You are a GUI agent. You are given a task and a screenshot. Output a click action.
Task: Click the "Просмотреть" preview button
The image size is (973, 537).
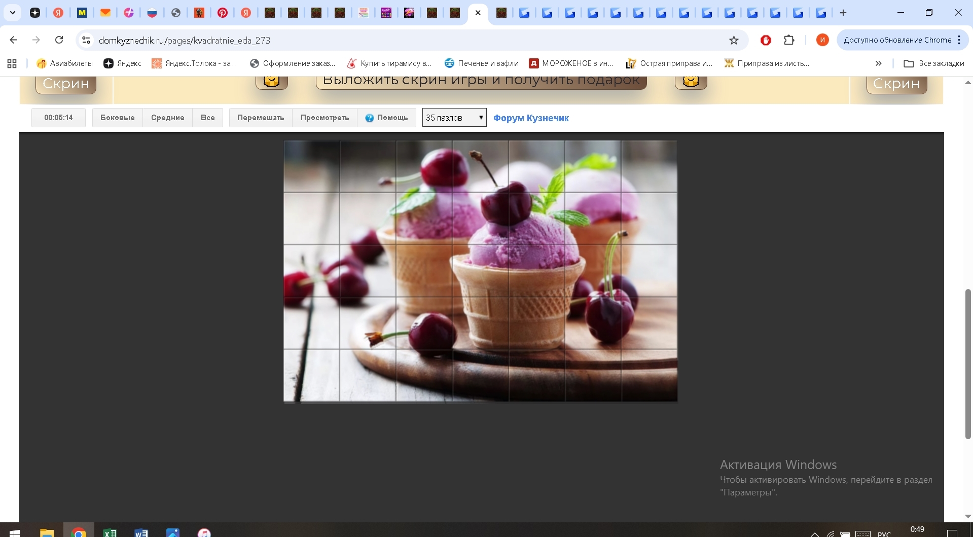[x=325, y=118]
